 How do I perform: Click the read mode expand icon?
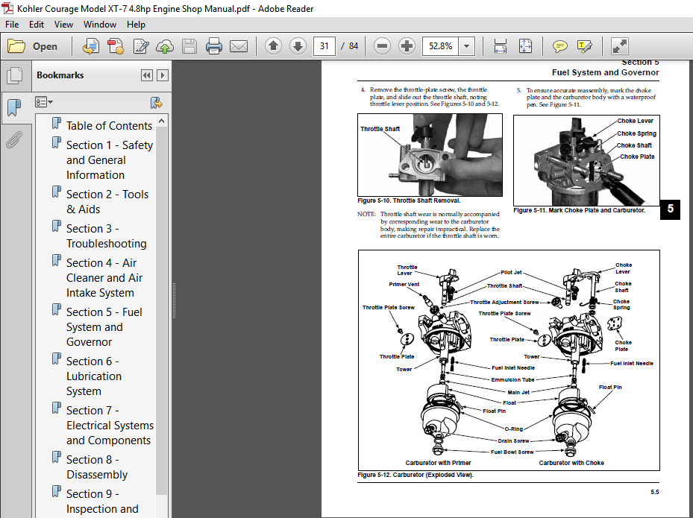coord(619,46)
